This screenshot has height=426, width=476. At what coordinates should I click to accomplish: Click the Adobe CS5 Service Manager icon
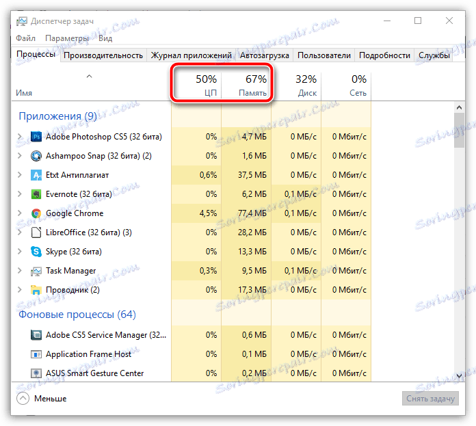tap(36, 335)
